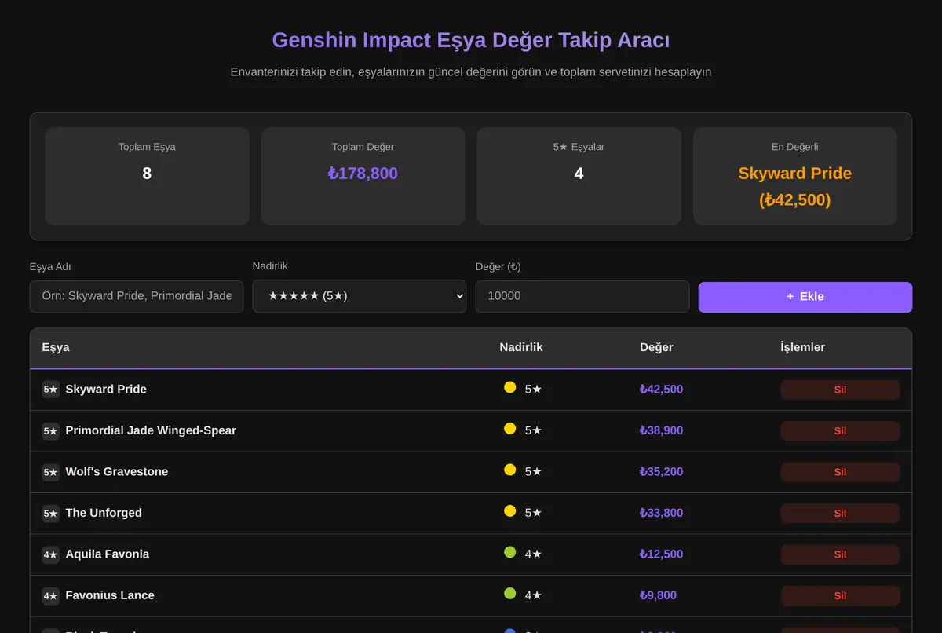Click the yellow rarity dot in Skyward Pride row
Image resolution: width=942 pixels, height=633 pixels.
pos(509,387)
